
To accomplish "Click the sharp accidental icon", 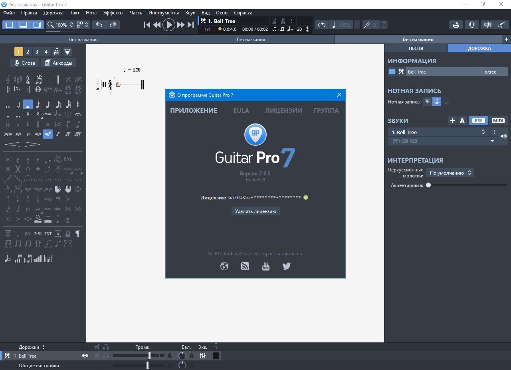I will coord(38,124).
